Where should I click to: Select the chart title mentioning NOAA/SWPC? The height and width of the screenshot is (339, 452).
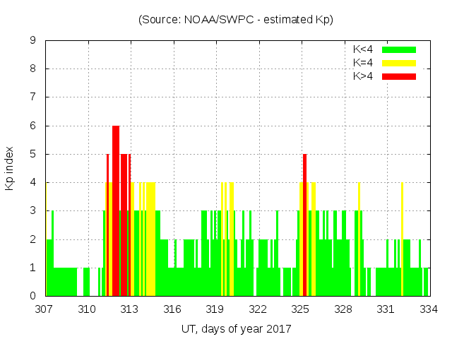(236, 20)
